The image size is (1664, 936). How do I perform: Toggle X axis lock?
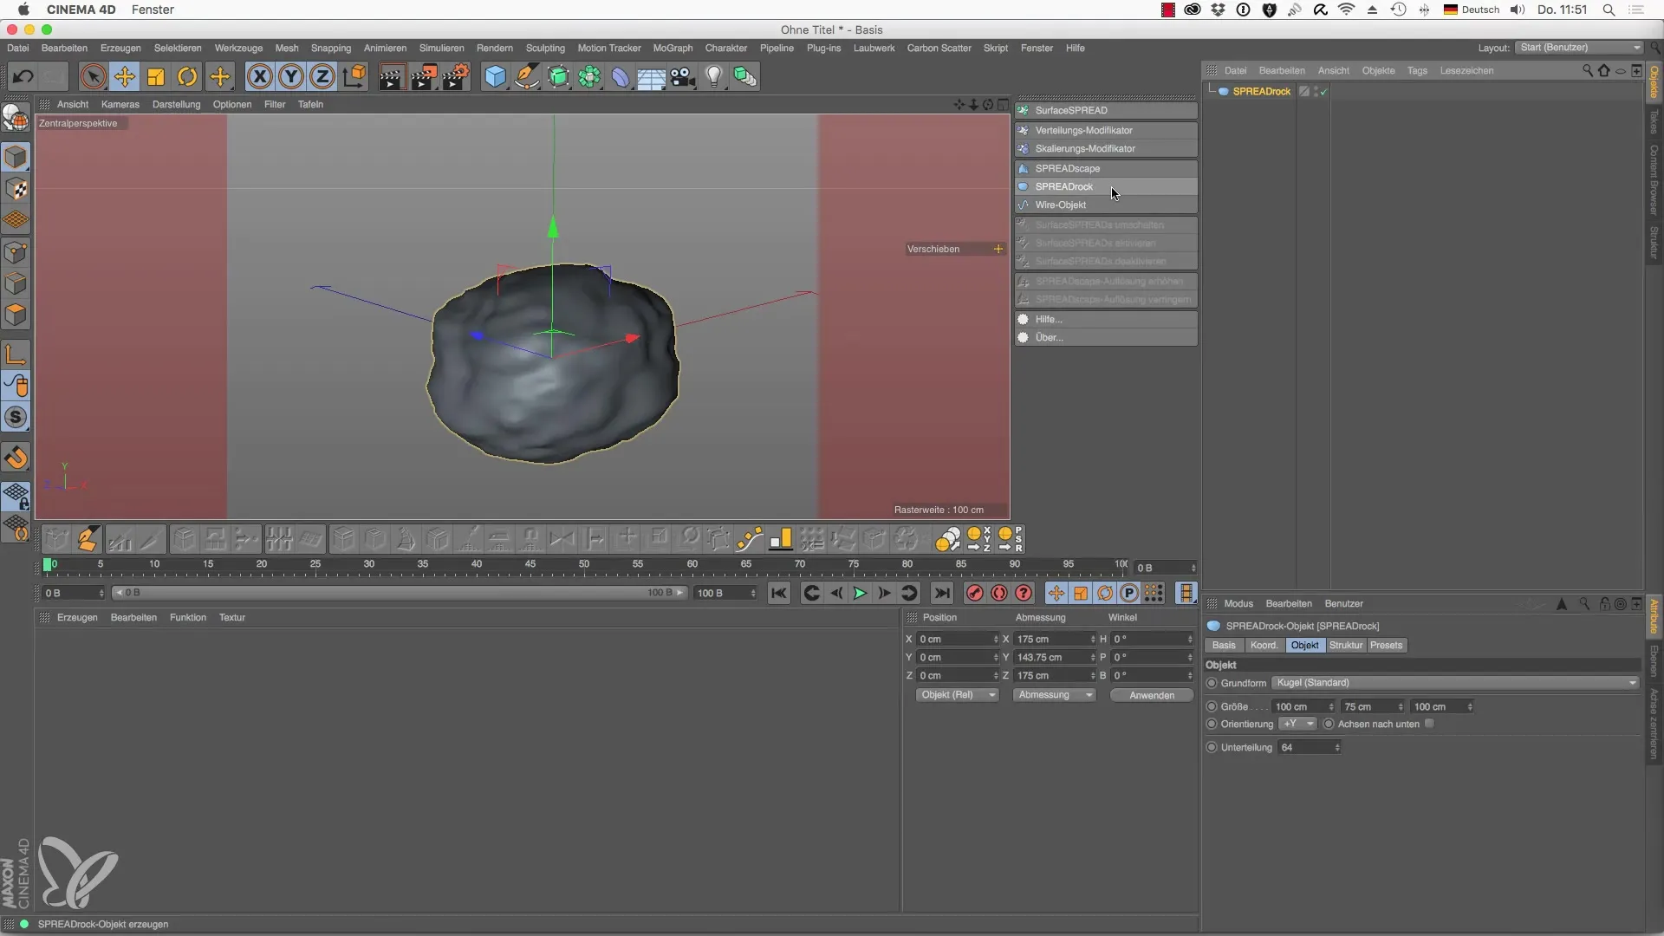(259, 77)
